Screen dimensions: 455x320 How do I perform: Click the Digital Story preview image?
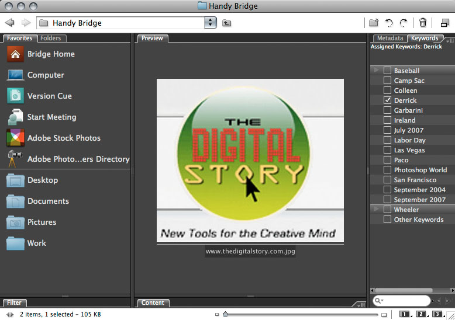coord(250,161)
